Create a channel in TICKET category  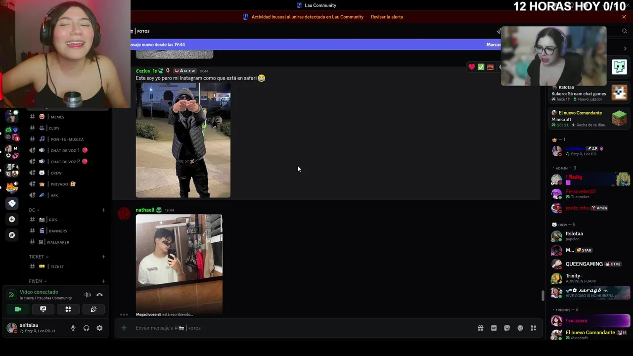(103, 257)
